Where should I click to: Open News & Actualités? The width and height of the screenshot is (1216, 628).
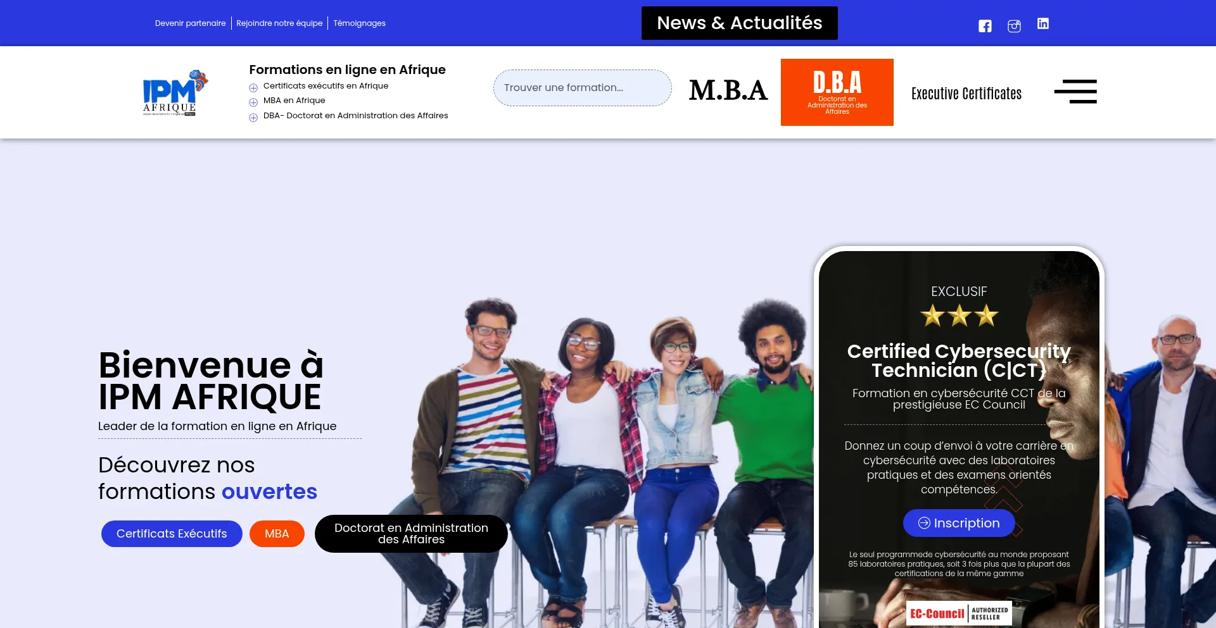(x=739, y=23)
